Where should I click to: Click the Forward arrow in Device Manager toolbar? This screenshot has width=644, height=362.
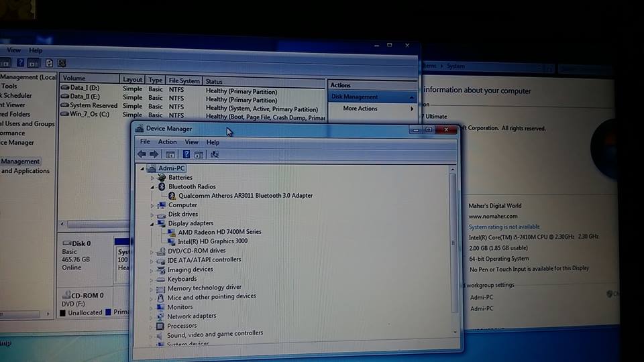point(154,154)
